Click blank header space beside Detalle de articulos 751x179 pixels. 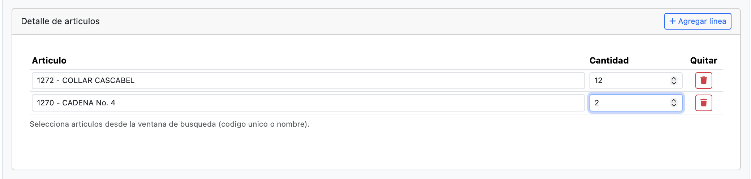click(361, 21)
